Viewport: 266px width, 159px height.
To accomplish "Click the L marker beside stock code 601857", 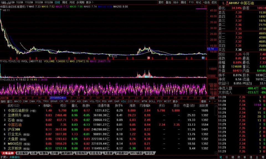I will pos(223,3).
